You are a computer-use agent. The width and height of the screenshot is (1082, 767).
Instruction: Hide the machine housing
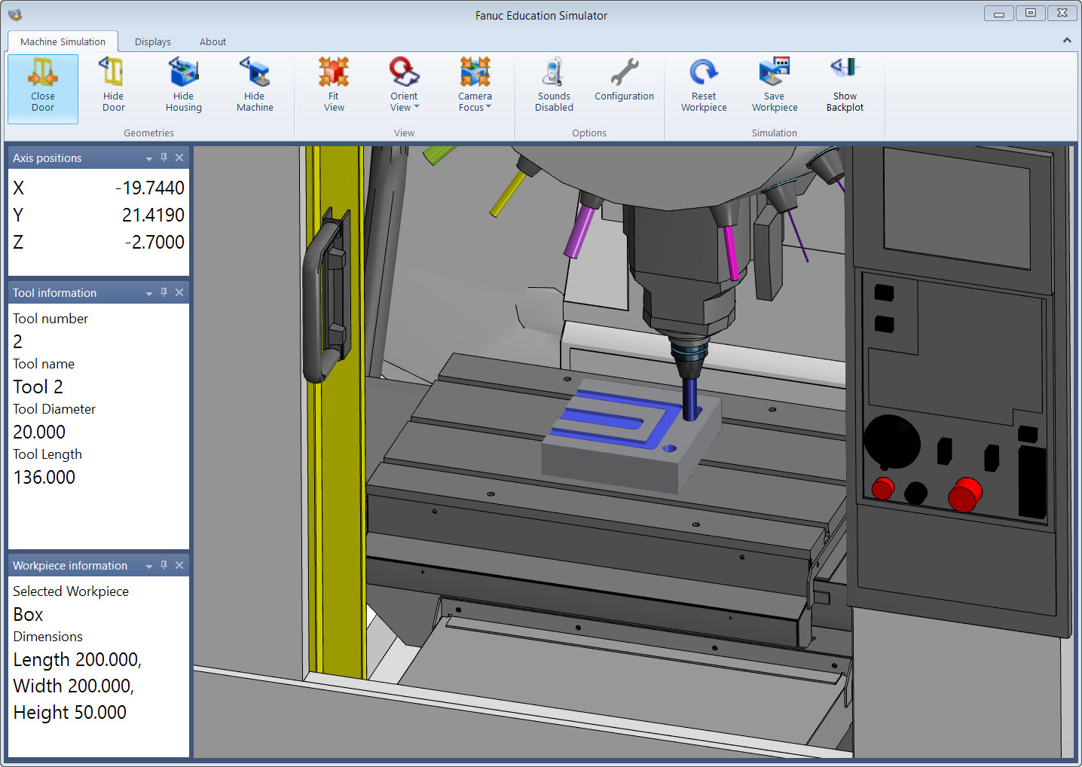point(183,83)
